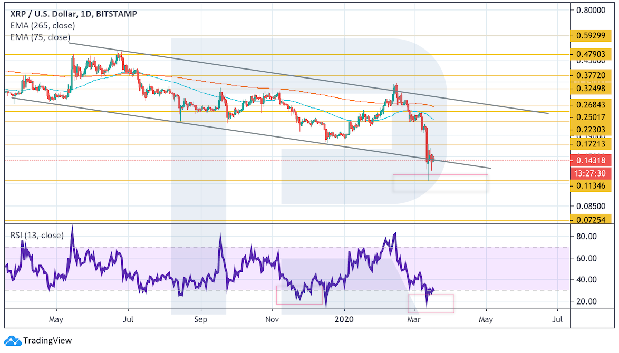Click the 80.00 value on RSI scale

pyautogui.click(x=586, y=236)
